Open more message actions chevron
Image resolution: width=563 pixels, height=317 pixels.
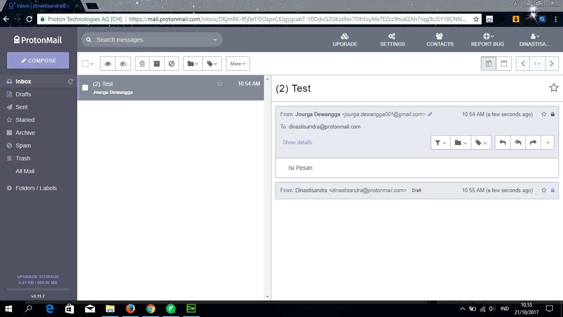tap(548, 143)
